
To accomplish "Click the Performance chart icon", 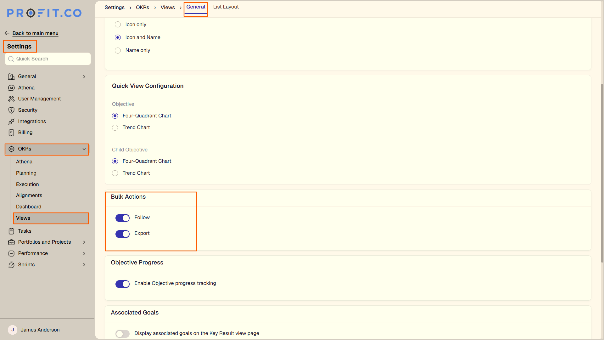I will [x=11, y=253].
